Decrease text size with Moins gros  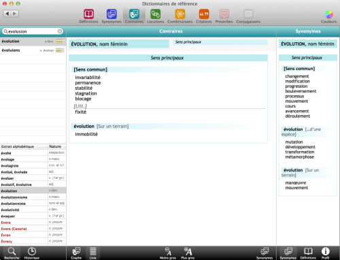pos(168,253)
